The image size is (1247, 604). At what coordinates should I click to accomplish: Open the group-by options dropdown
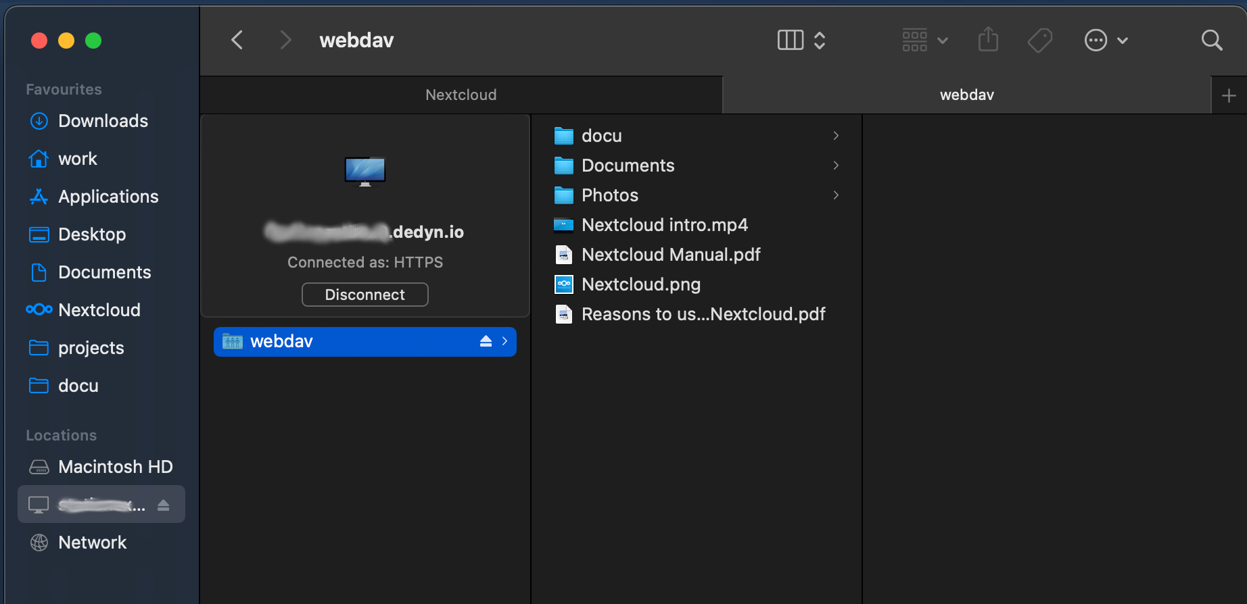[x=924, y=41]
